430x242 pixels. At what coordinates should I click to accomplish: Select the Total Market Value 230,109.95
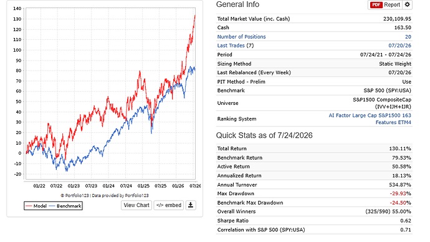(x=397, y=19)
